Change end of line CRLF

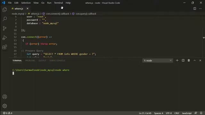click(177, 113)
